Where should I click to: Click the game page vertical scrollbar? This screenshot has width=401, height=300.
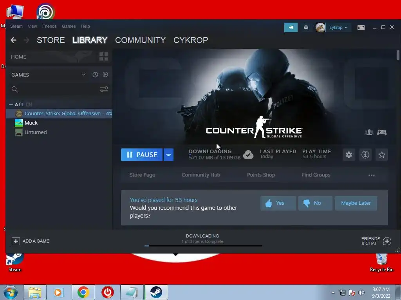[398, 55]
